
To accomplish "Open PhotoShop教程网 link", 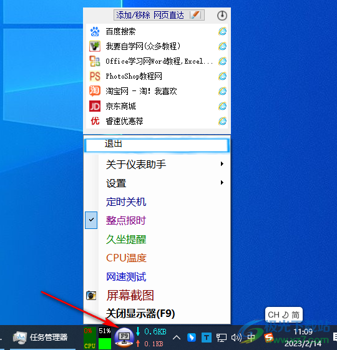I will coord(134,76).
